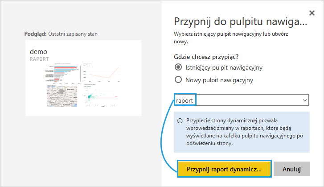Click the info icon in the blue notice

tap(180, 121)
